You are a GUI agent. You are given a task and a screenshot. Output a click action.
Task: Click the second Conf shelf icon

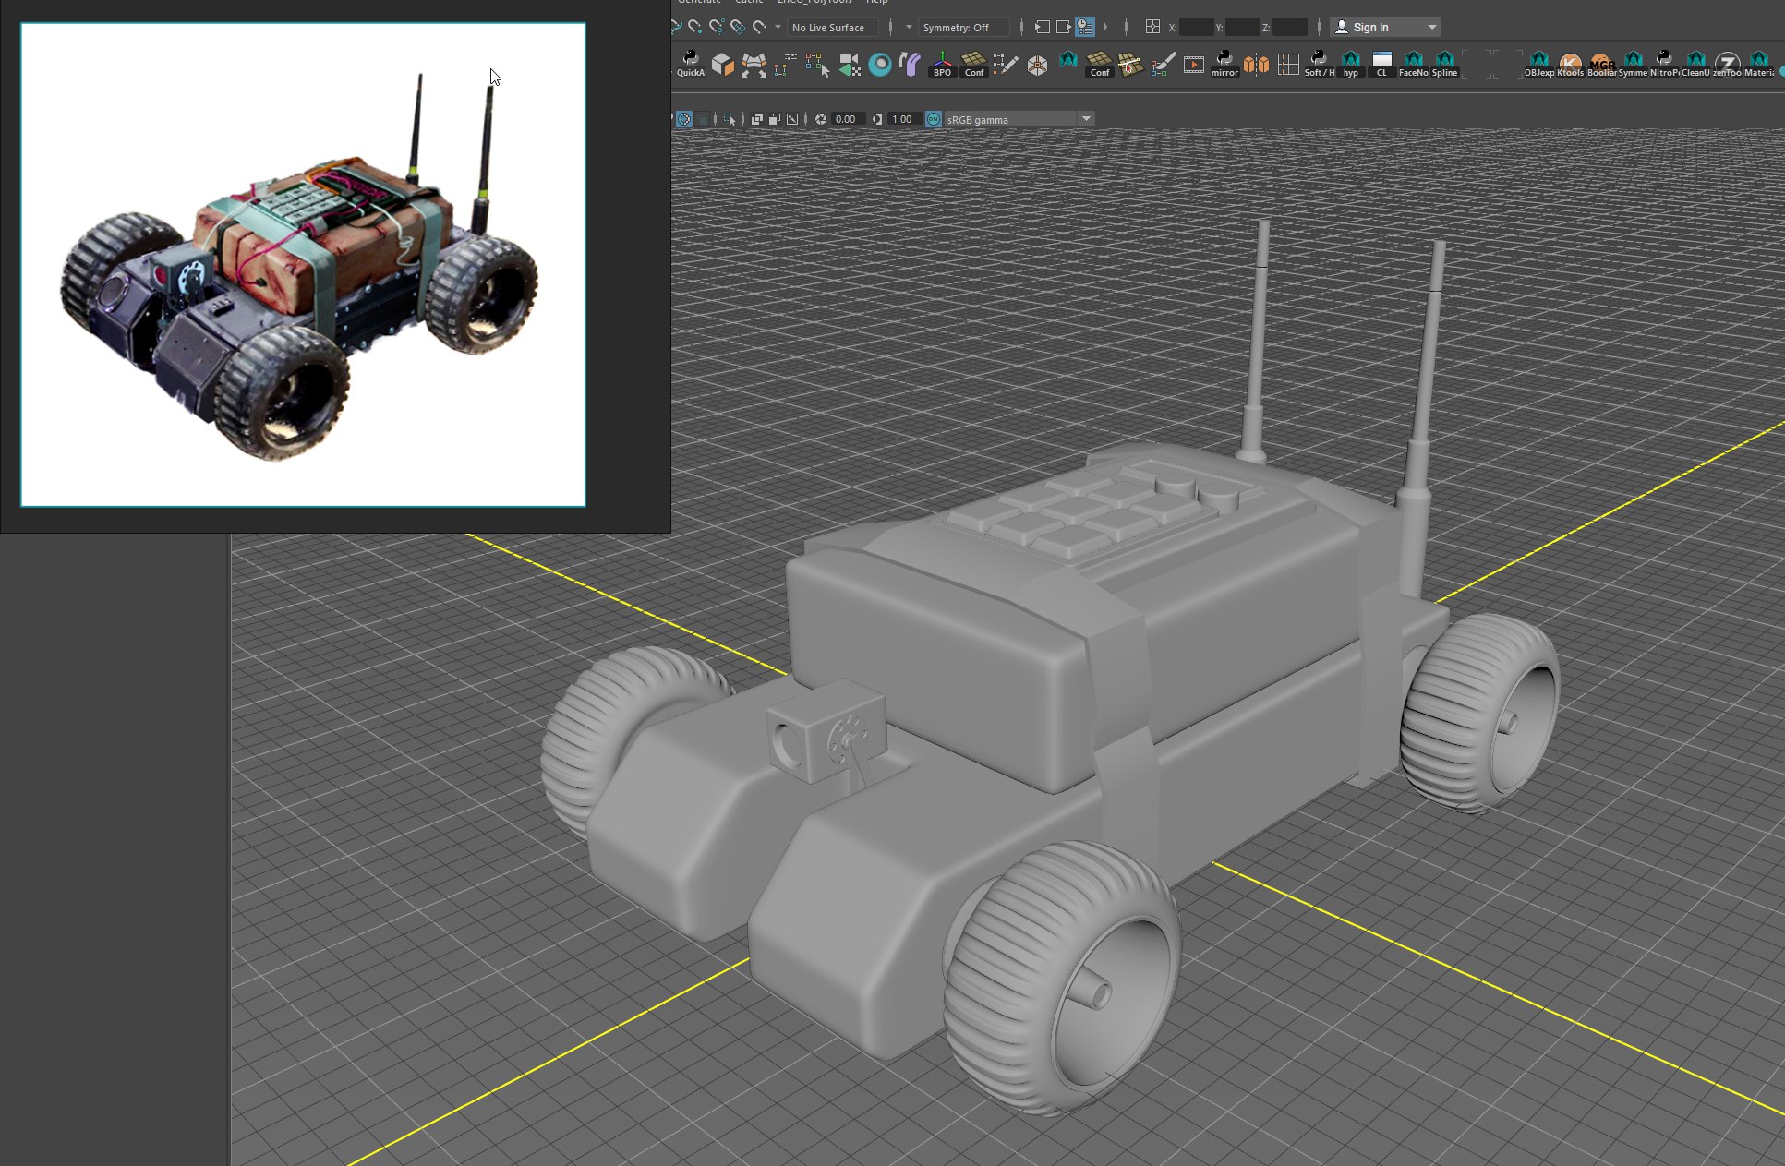click(x=1100, y=65)
